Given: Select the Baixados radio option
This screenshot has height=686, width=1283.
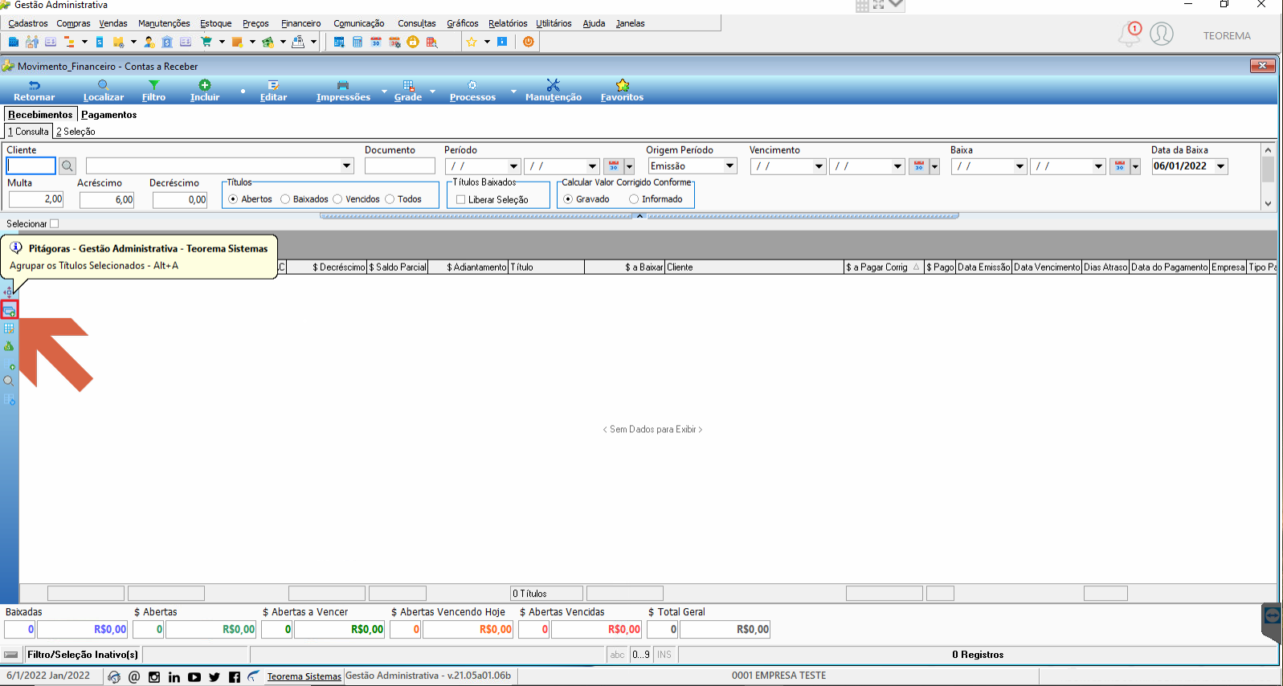Looking at the screenshot, I should click(285, 199).
